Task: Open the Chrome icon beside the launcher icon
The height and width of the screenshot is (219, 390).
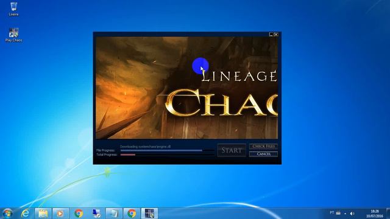Action: pyautogui.click(x=132, y=214)
